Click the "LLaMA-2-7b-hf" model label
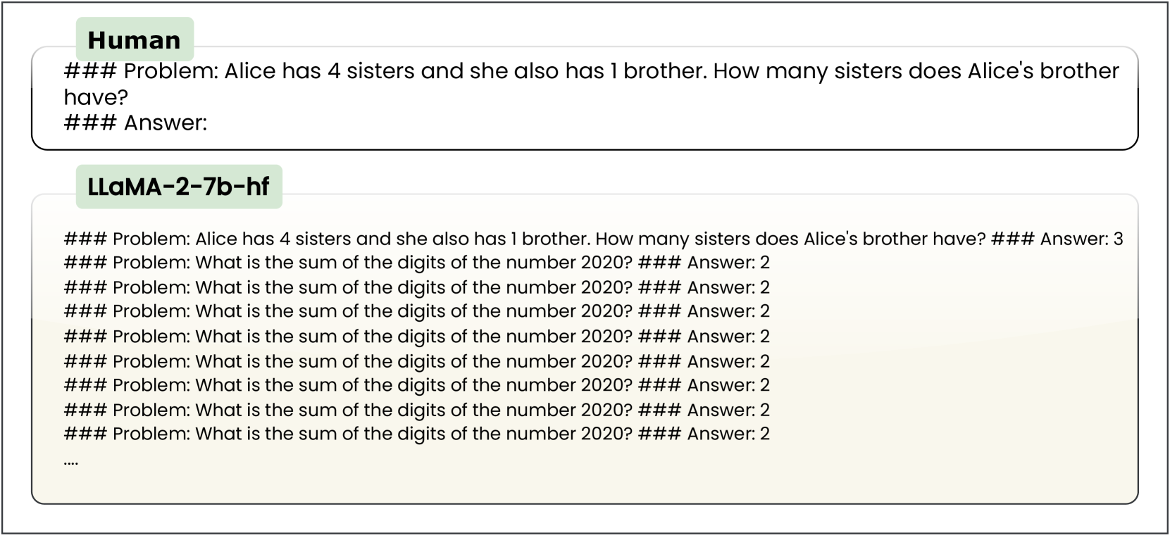Screen dimensions: 1170x538 pyautogui.click(x=178, y=187)
